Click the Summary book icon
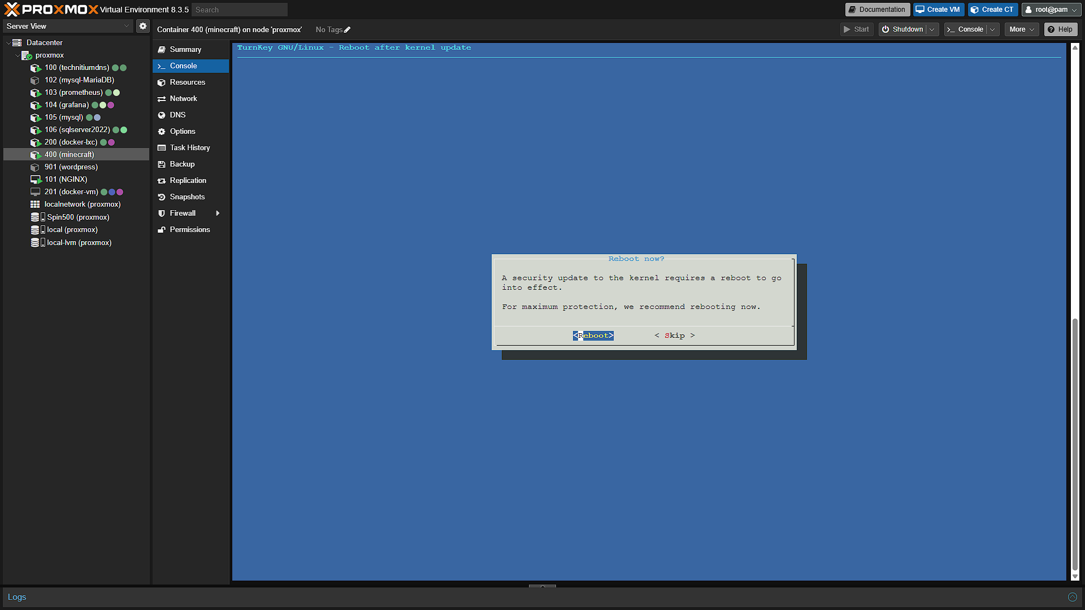Image resolution: width=1085 pixels, height=610 pixels. (x=162, y=50)
